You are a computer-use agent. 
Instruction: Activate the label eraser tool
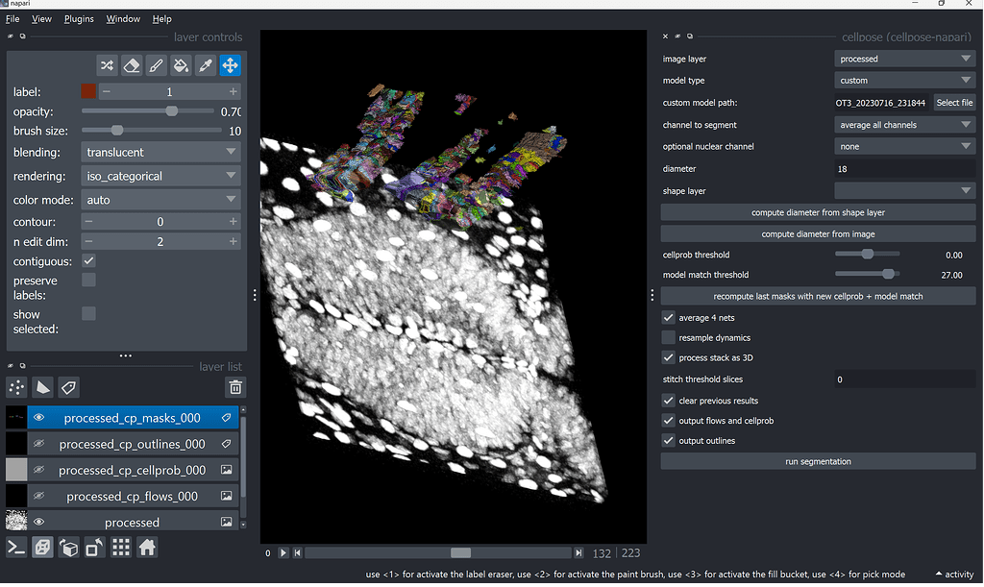coord(131,64)
